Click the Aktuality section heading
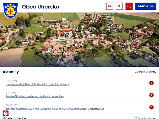 pyautogui.click(x=11, y=72)
